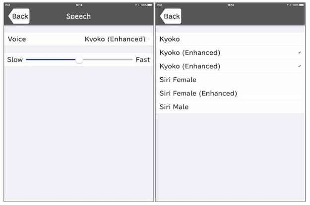Toggle checkmark on second Kyoko (Enhanced) row
Screen dimensions: 310x205
300,66
